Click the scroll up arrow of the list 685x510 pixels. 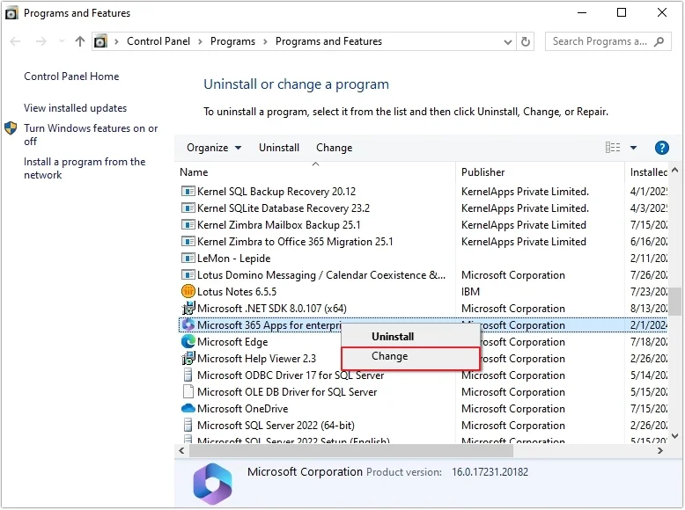[675, 170]
